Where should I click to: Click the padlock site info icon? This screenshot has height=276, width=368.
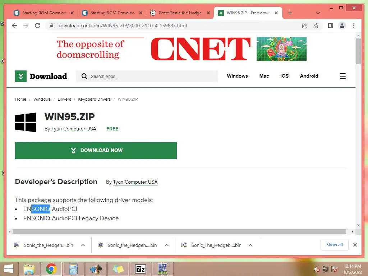52,26
